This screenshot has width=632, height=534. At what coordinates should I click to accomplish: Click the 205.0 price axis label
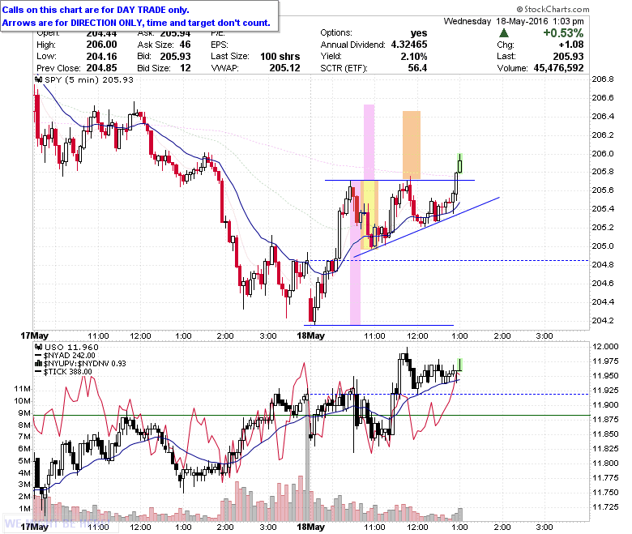coord(603,246)
